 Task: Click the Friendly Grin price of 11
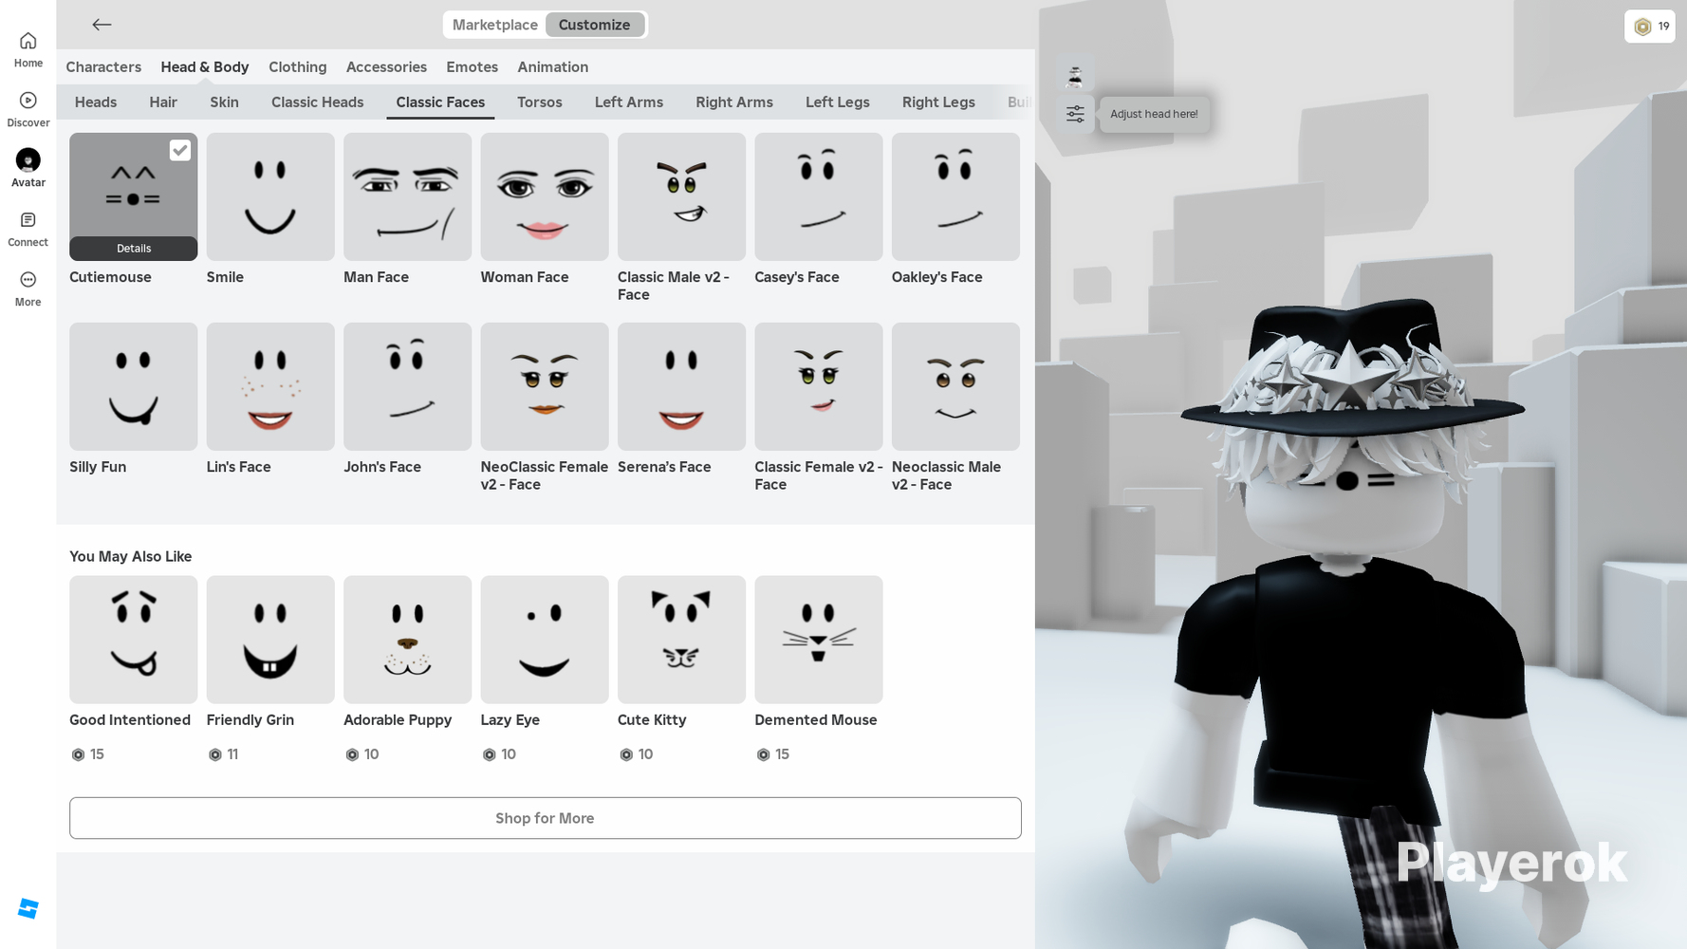click(x=223, y=754)
